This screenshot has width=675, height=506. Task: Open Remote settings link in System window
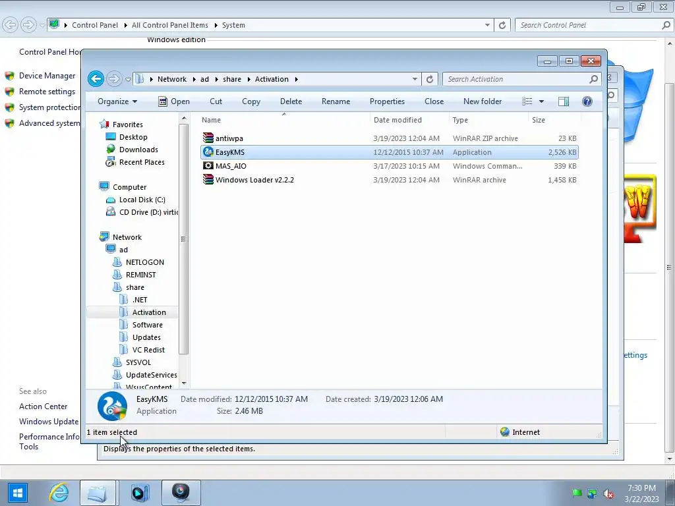point(47,92)
